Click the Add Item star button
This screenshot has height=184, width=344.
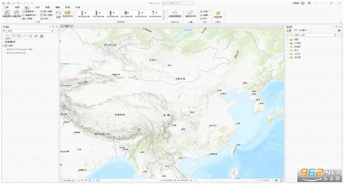coord(218,15)
